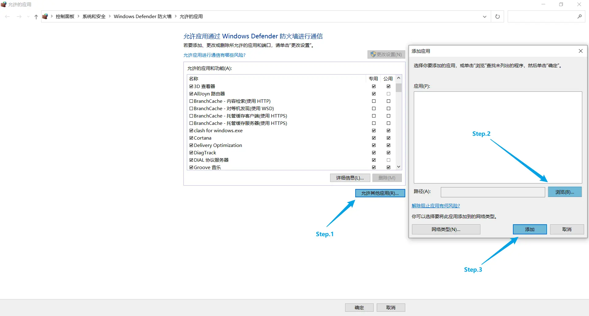The height and width of the screenshot is (316, 589).
Task: Enable BranchCache 对等机发现(使用 WSD) checkbox
Action: (191, 109)
